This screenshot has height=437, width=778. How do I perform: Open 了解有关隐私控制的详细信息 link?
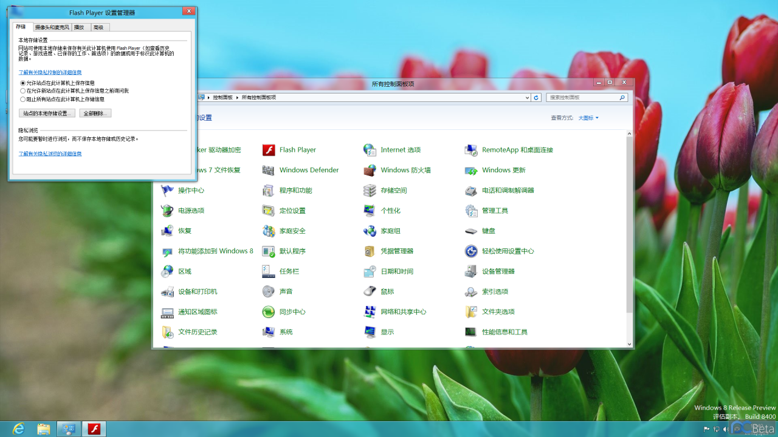50,72
